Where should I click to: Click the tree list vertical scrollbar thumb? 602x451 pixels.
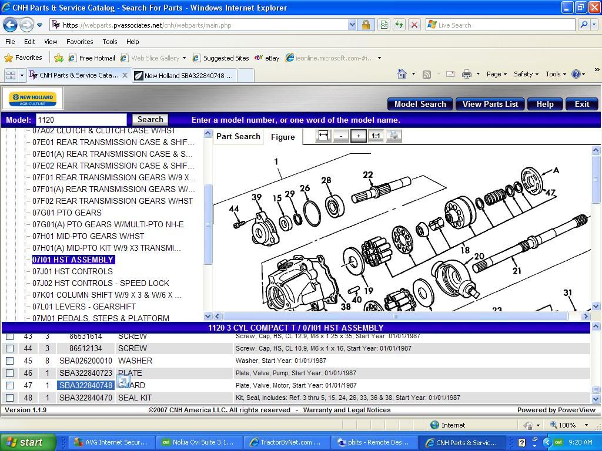pyautogui.click(x=208, y=224)
